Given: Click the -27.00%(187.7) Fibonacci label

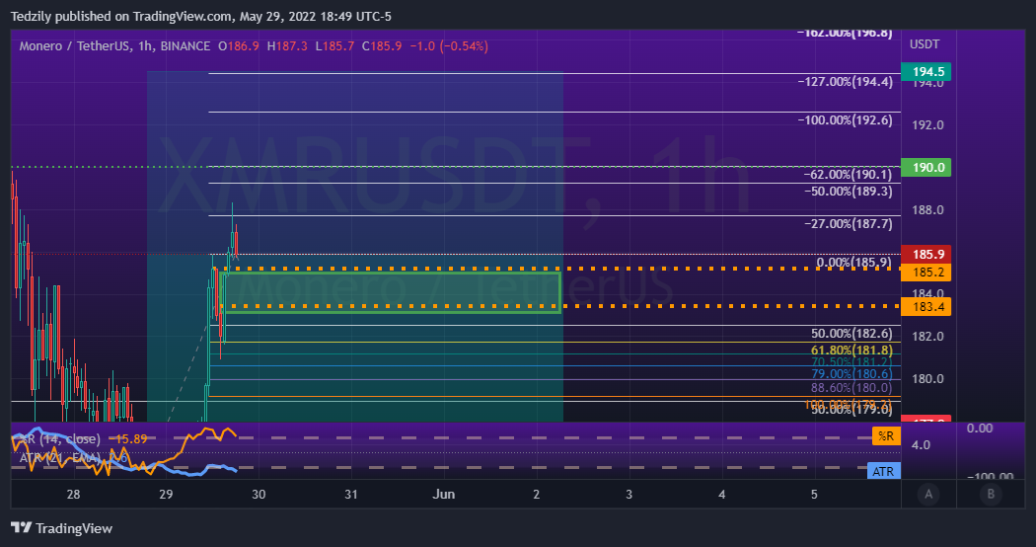Looking at the screenshot, I should pyautogui.click(x=848, y=223).
